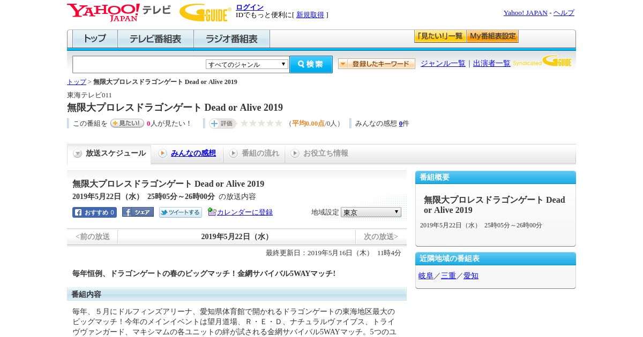Click the play icon on みんなの感想 tab
643x337 pixels.
click(162, 154)
